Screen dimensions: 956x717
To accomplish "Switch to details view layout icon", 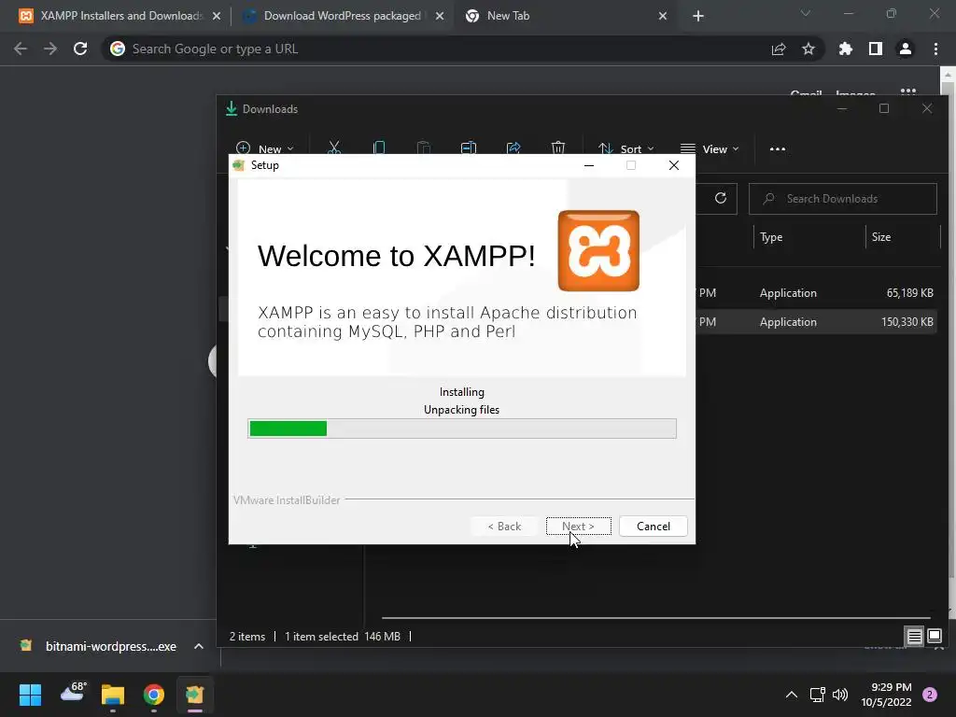I will pos(915,637).
